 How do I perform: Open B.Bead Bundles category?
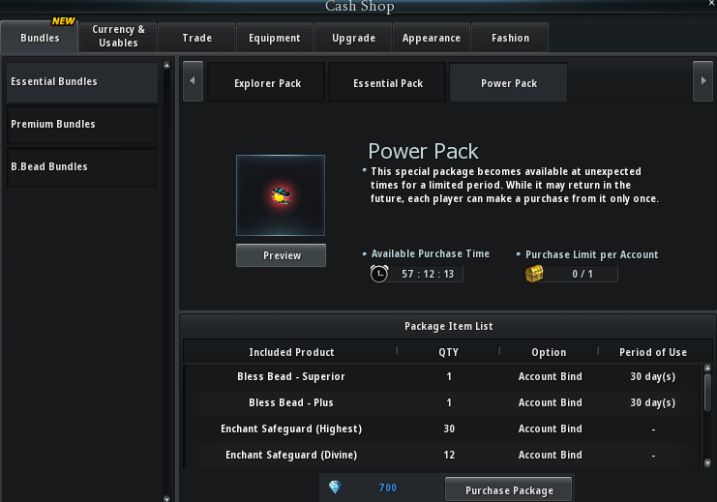[x=81, y=167]
